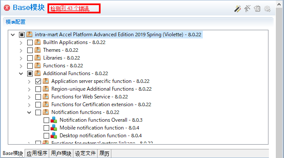Click module blocks icon for Desktop notification function
The width and height of the screenshot is (284, 158).
pos(54,136)
